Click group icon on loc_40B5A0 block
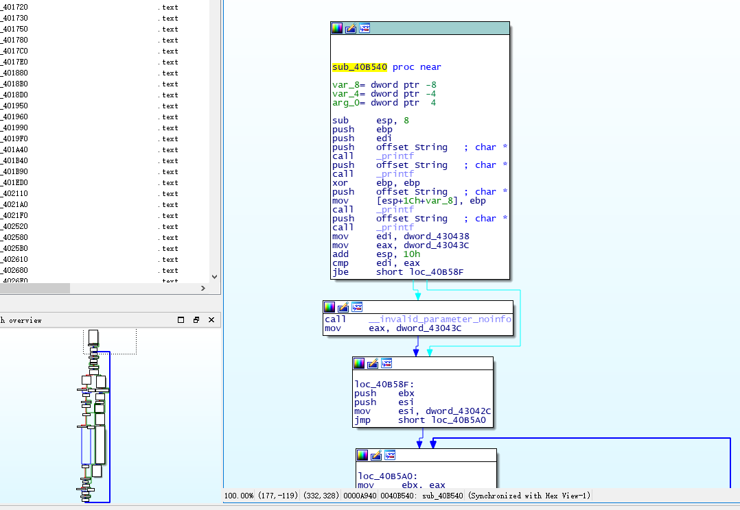Screen dimensions: 740x510 pos(390,455)
